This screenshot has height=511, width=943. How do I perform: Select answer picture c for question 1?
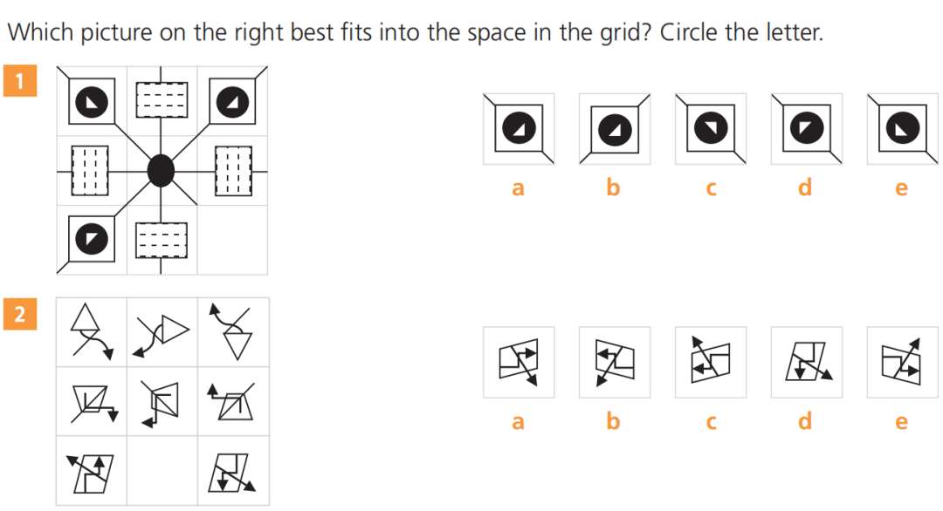(710, 129)
